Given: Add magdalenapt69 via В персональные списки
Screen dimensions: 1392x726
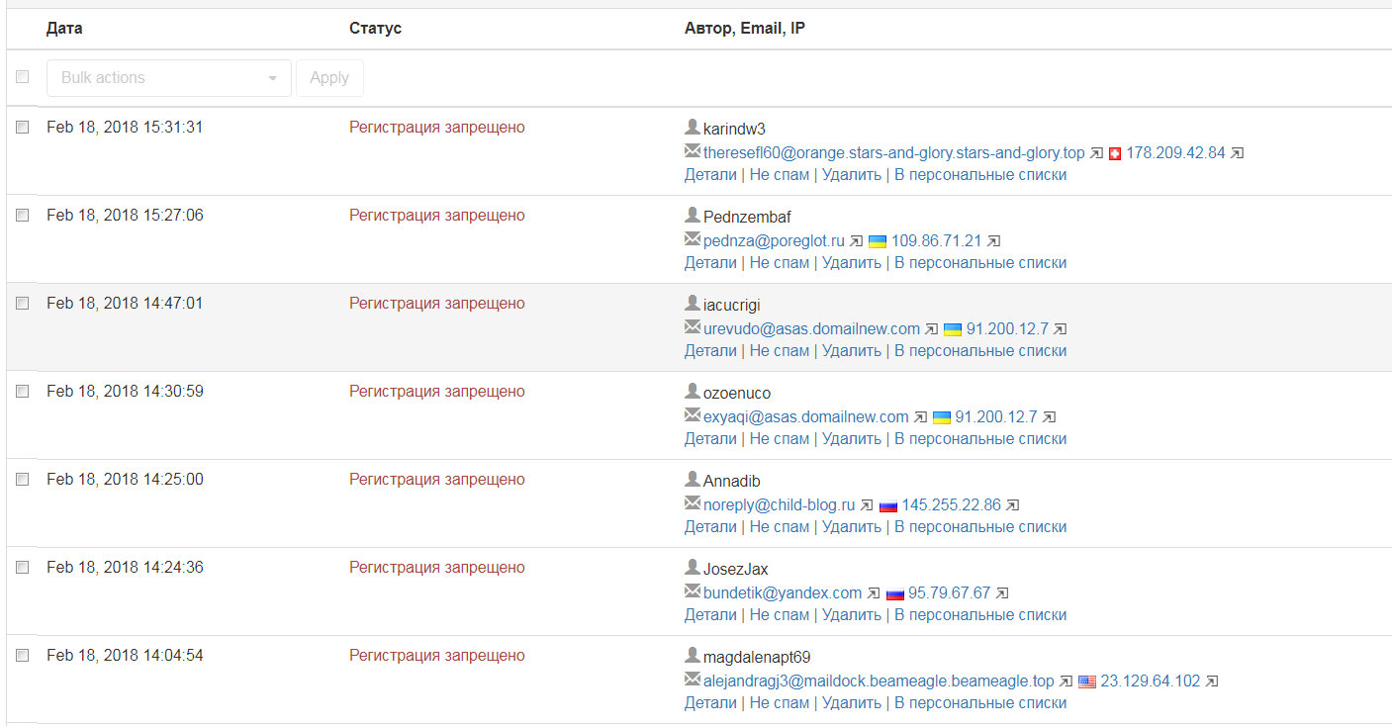Looking at the screenshot, I should pos(980,703).
